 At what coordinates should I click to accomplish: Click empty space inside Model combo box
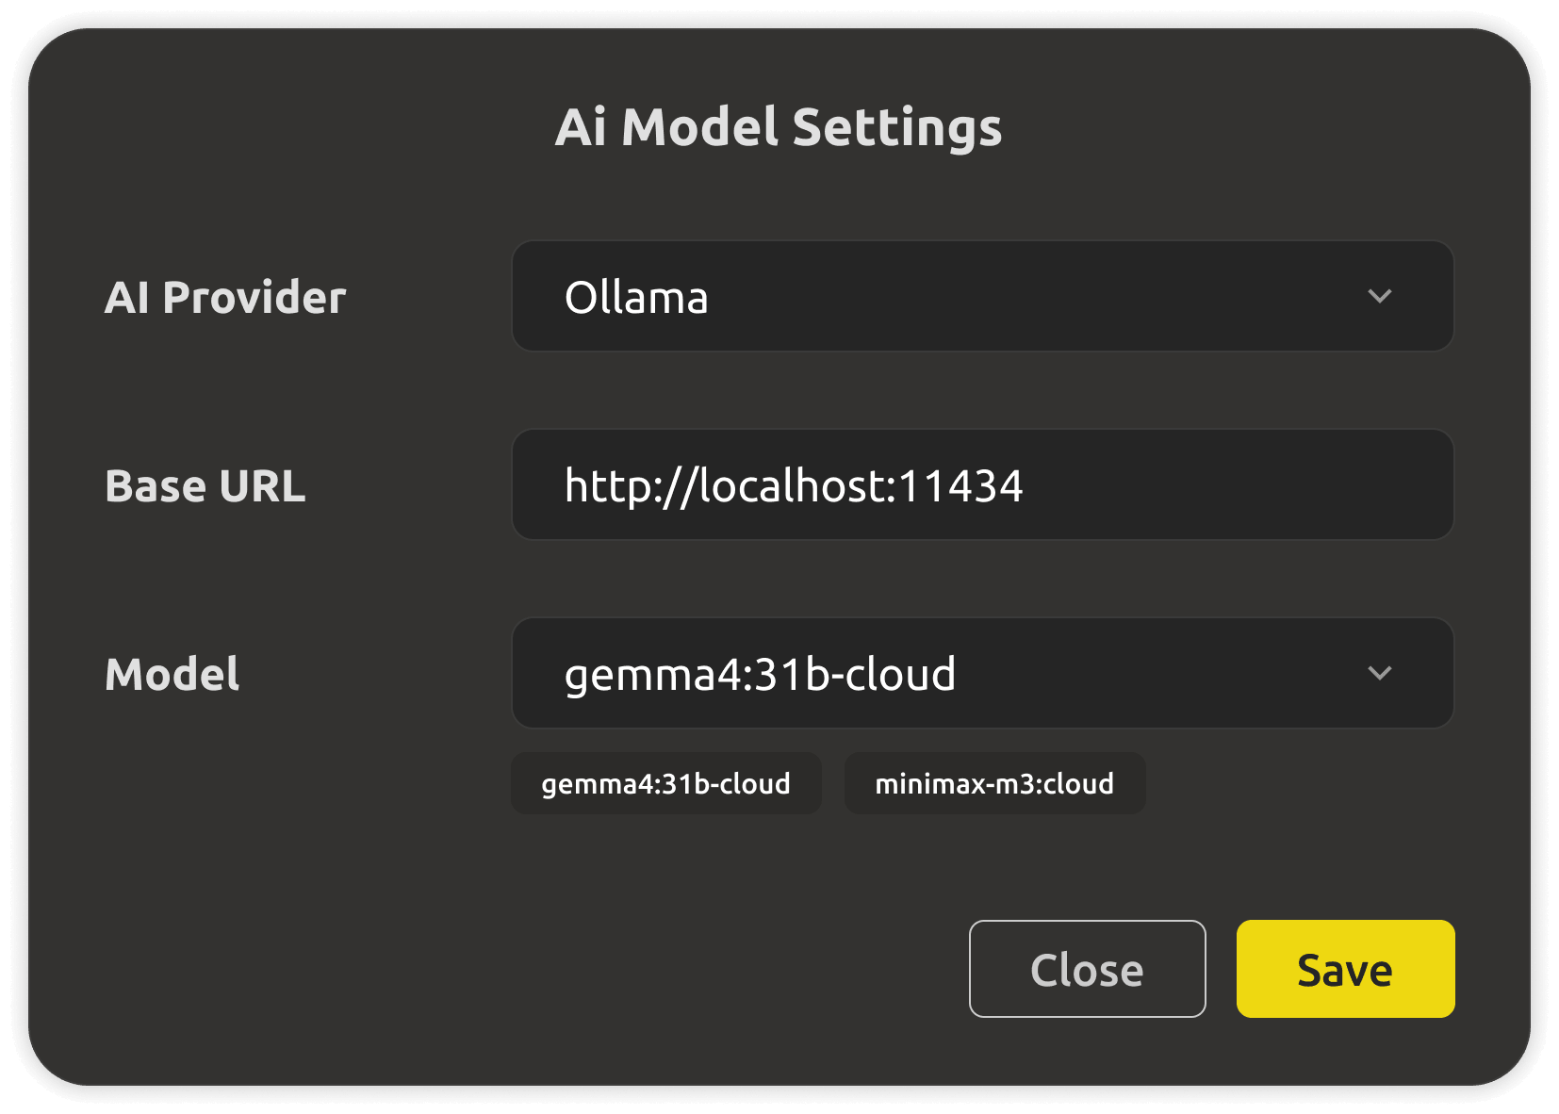point(1159,673)
